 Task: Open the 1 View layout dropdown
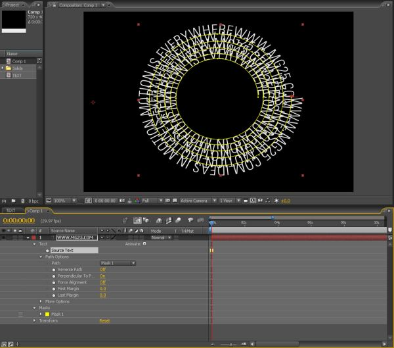click(230, 201)
